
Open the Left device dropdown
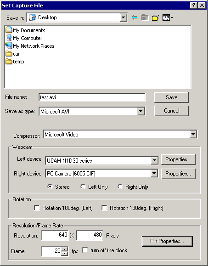point(154,160)
